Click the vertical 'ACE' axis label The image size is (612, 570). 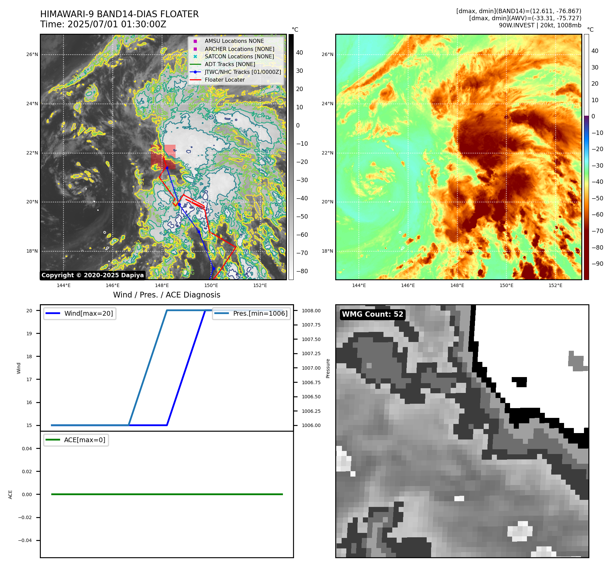click(10, 494)
